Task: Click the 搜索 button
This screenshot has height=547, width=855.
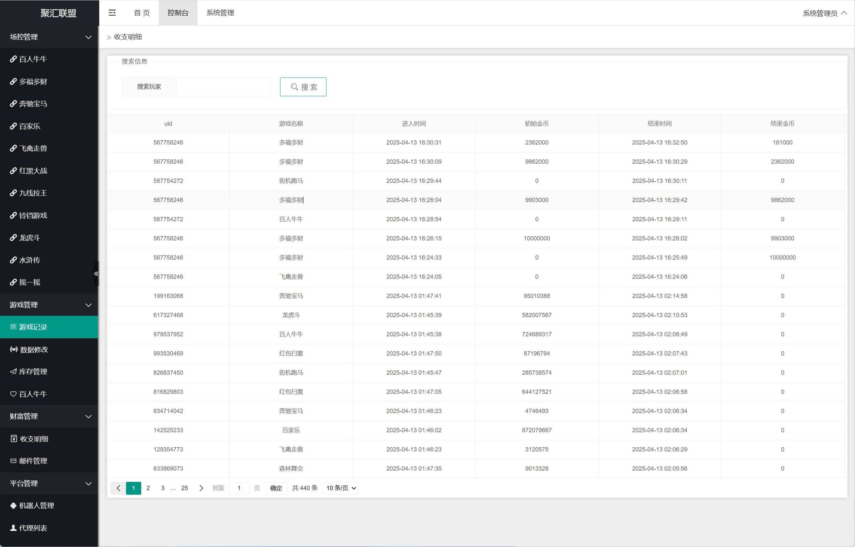Action: click(x=303, y=87)
